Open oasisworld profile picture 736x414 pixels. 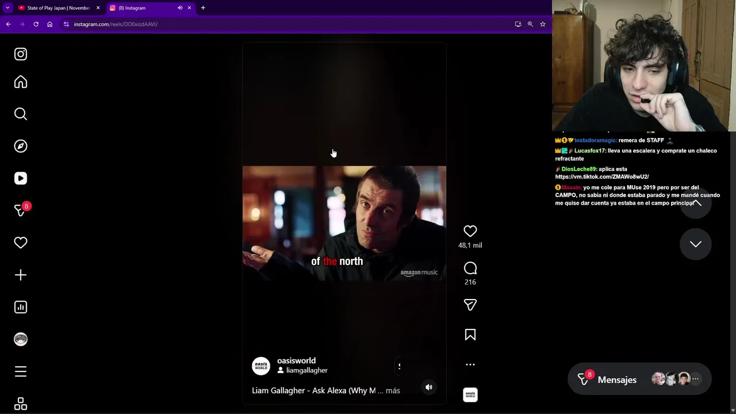261,366
